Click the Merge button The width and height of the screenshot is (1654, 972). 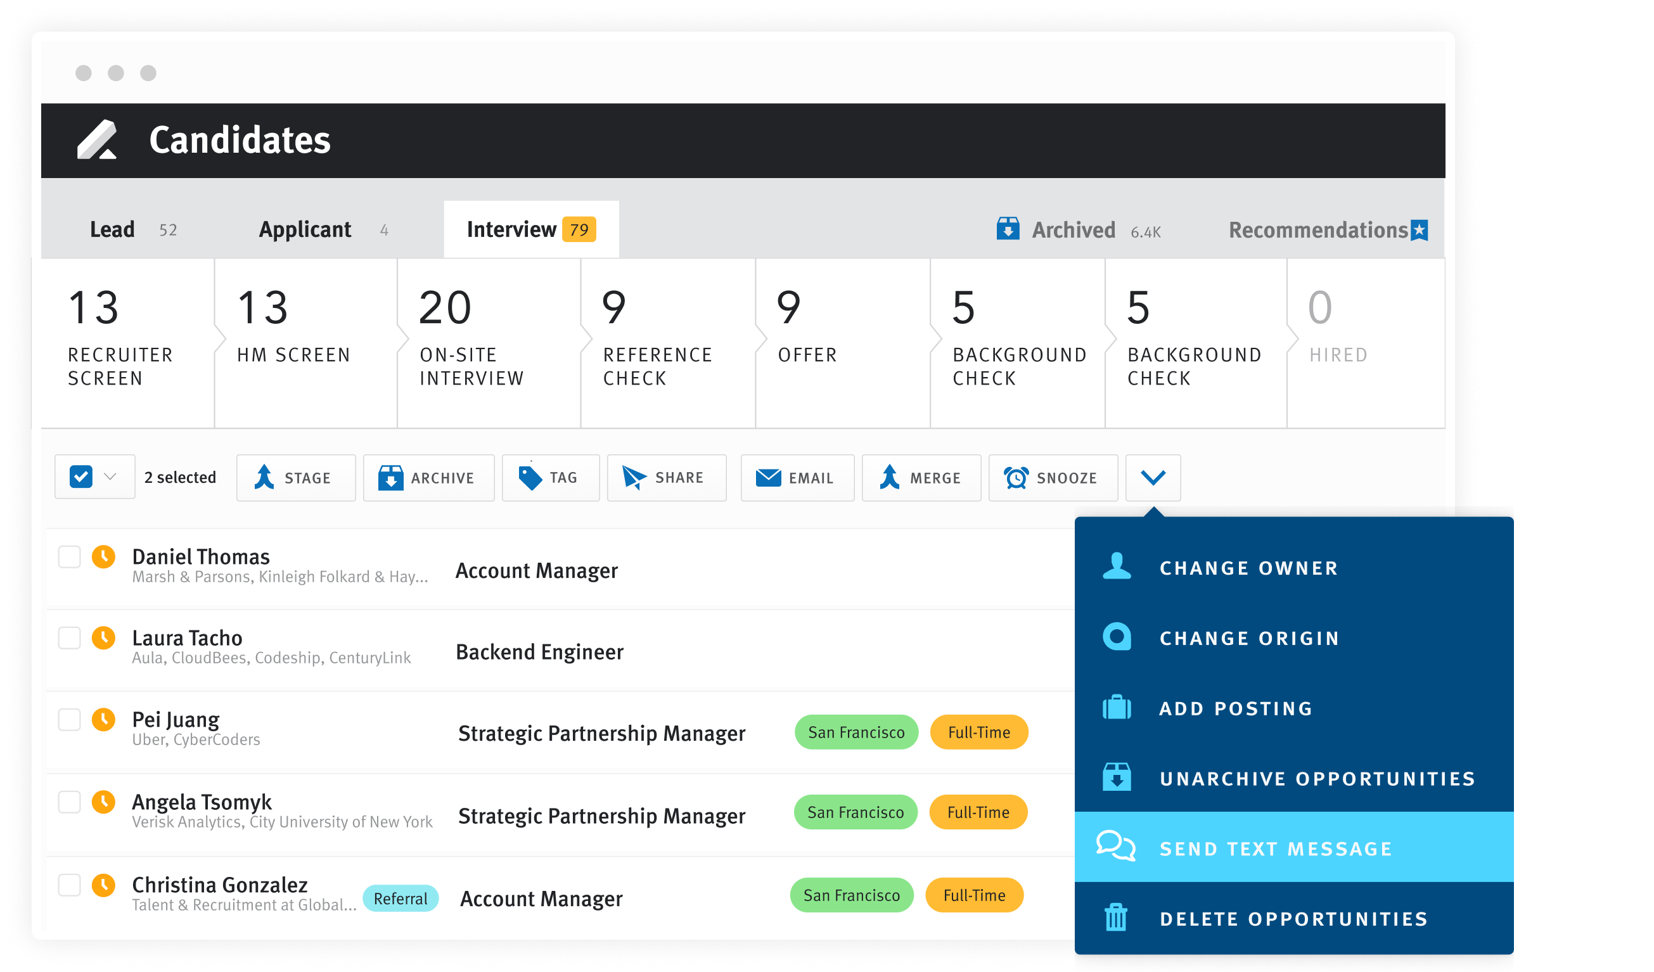(920, 478)
